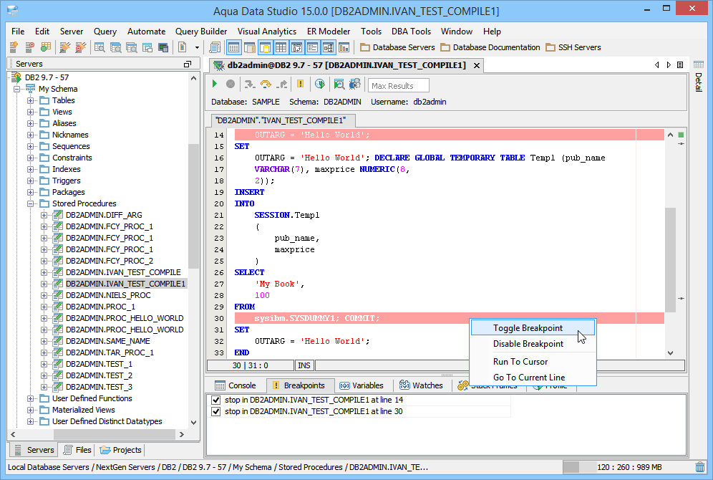Screen dimensions: 713x480
Task: Uncheck breakpoint at line 14
Action: click(x=217, y=400)
